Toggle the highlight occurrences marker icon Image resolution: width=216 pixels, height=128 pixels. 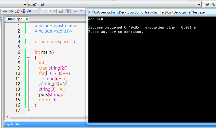point(17,11)
